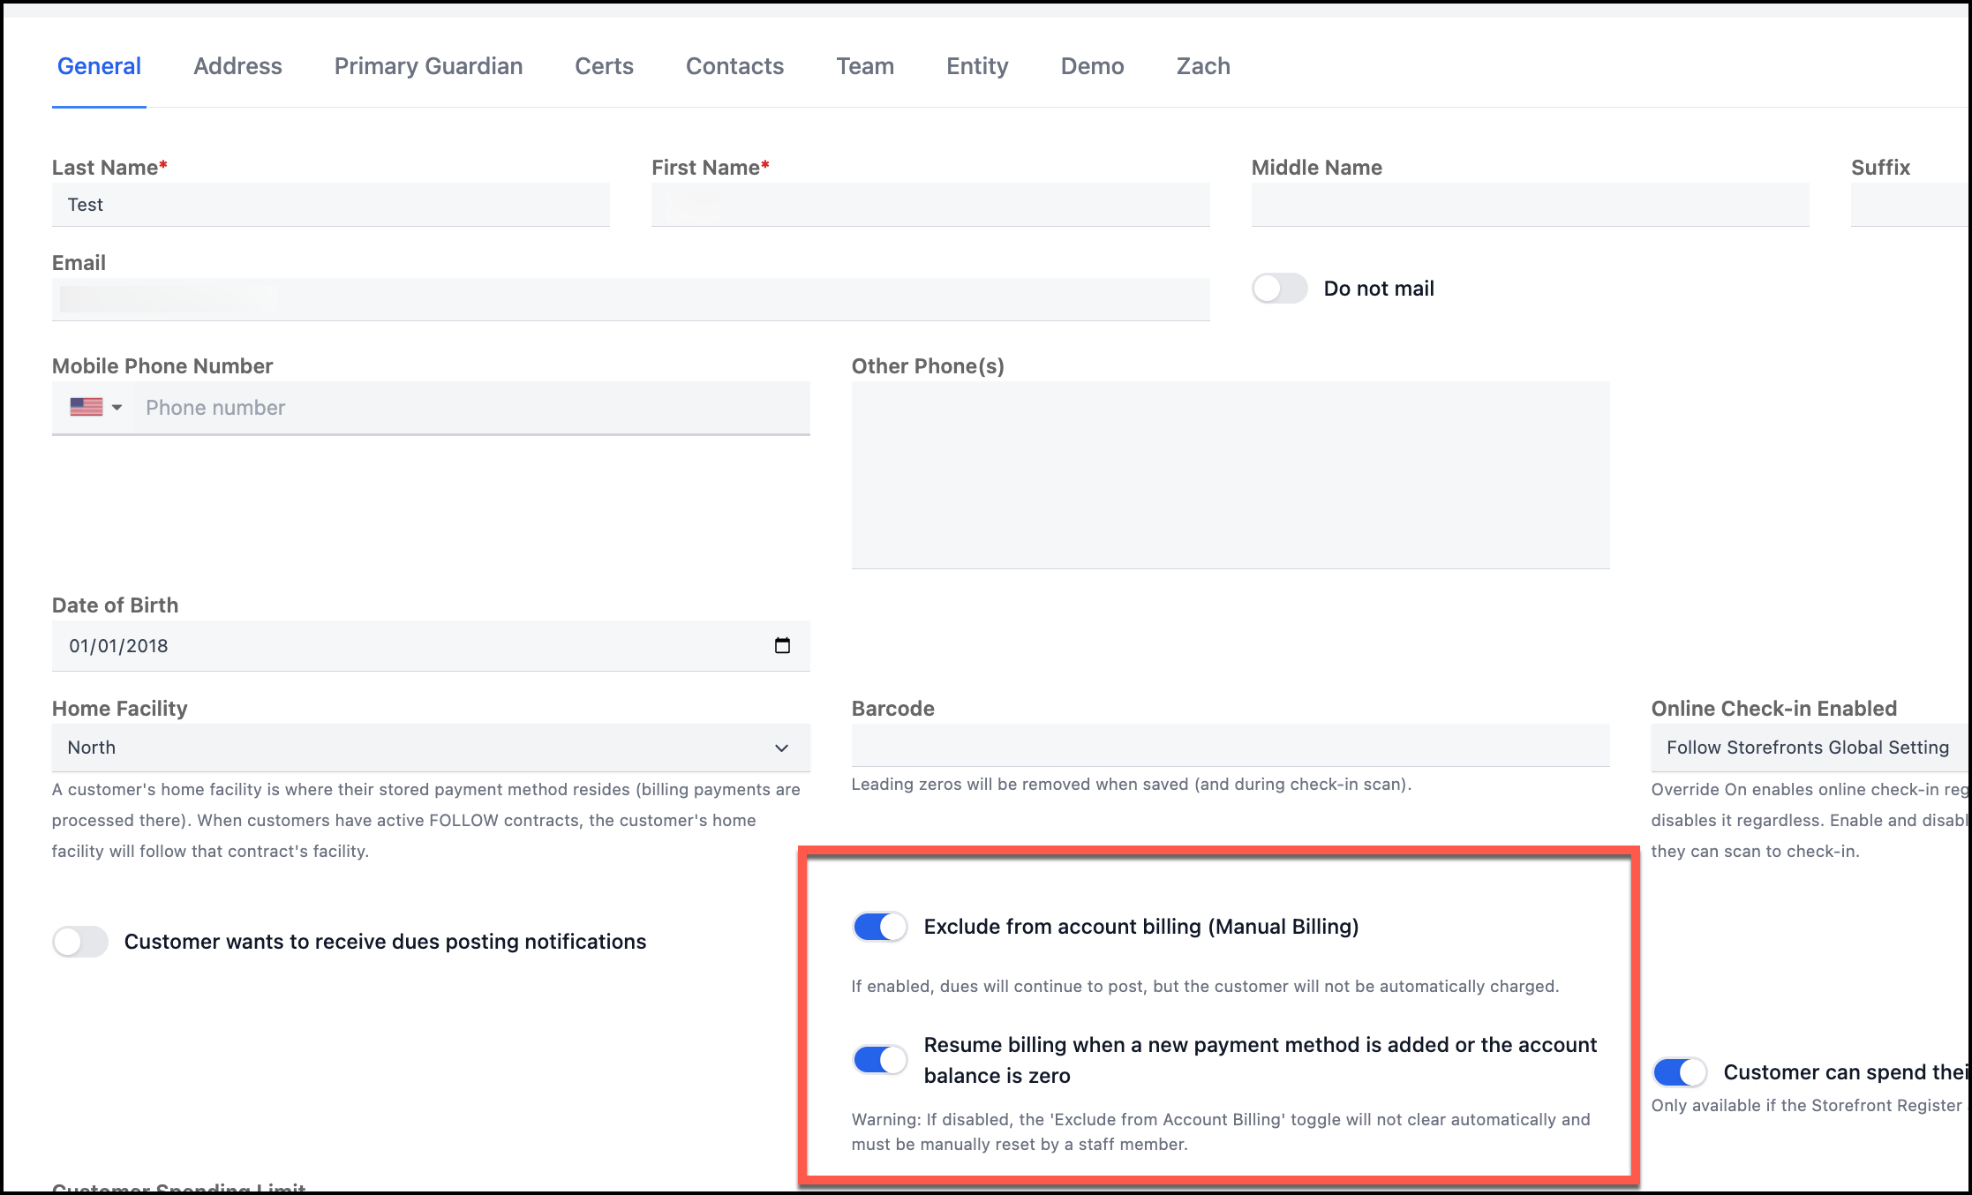Open the Home Facility dropdown showing North
Image resolution: width=1972 pixels, height=1195 pixels.
coord(430,748)
